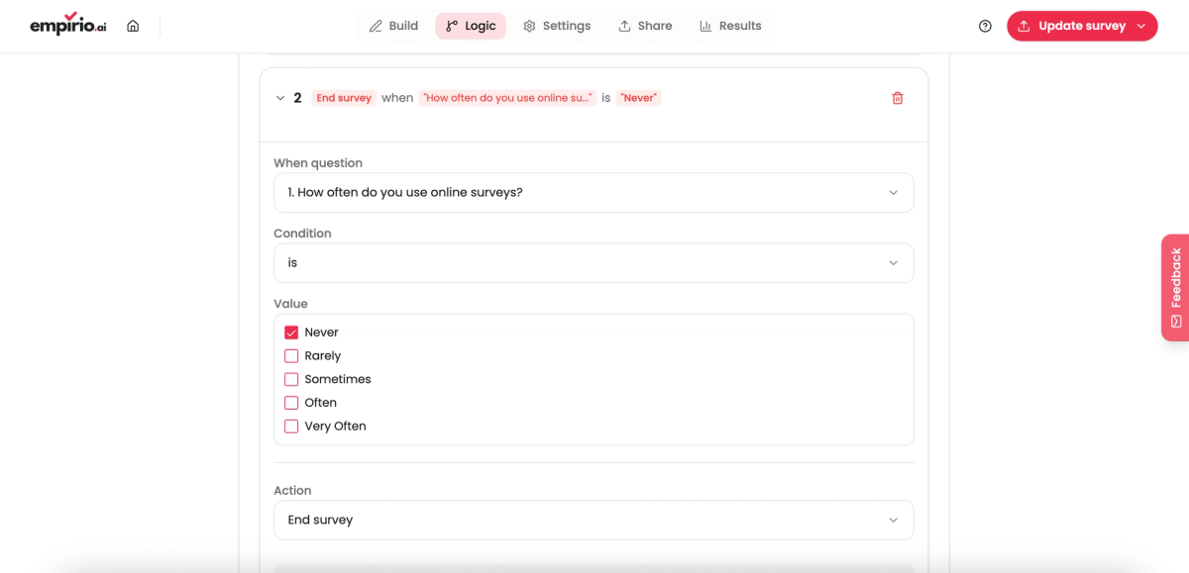Go to the home dashboard icon
Image resolution: width=1189 pixels, height=573 pixels.
pos(133,26)
